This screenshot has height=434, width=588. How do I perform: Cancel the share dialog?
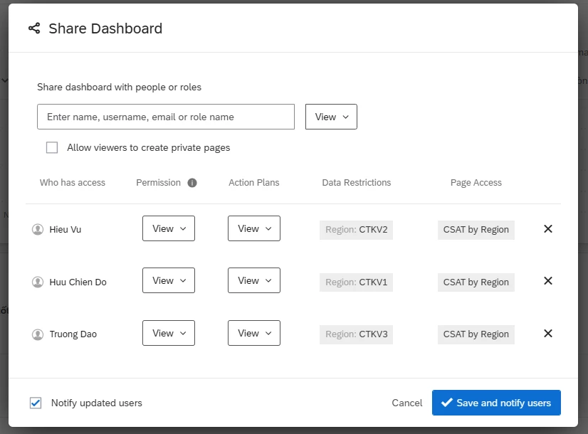click(407, 403)
